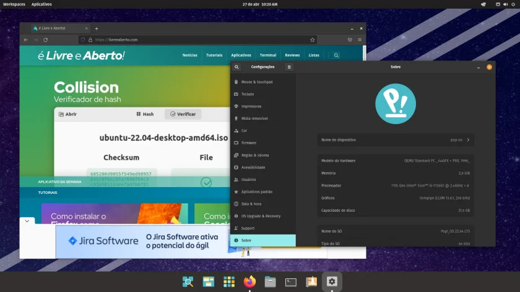Open Impressoras settings
520x292 pixels.
(263, 106)
